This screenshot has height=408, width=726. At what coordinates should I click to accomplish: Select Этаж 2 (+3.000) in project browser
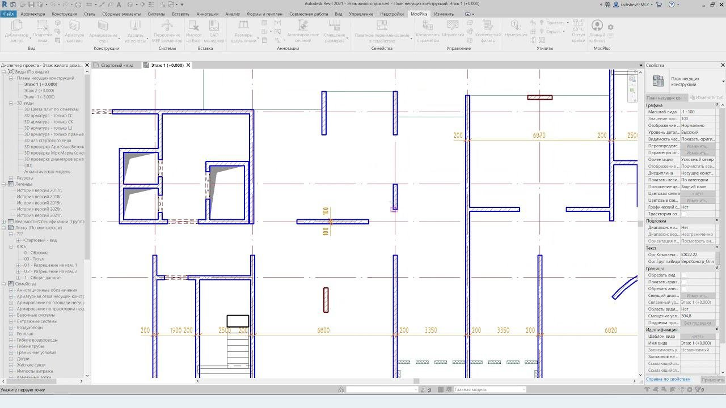tap(39, 91)
